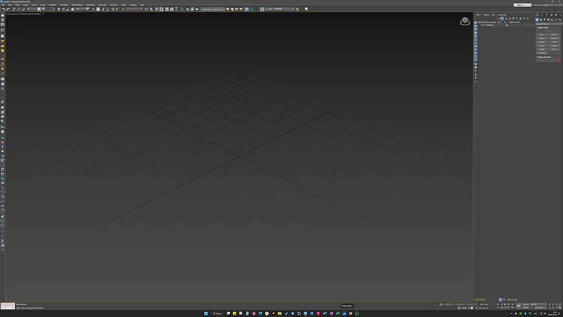Collapse the Object Type rollout
The image size is (563, 317).
pos(543,28)
